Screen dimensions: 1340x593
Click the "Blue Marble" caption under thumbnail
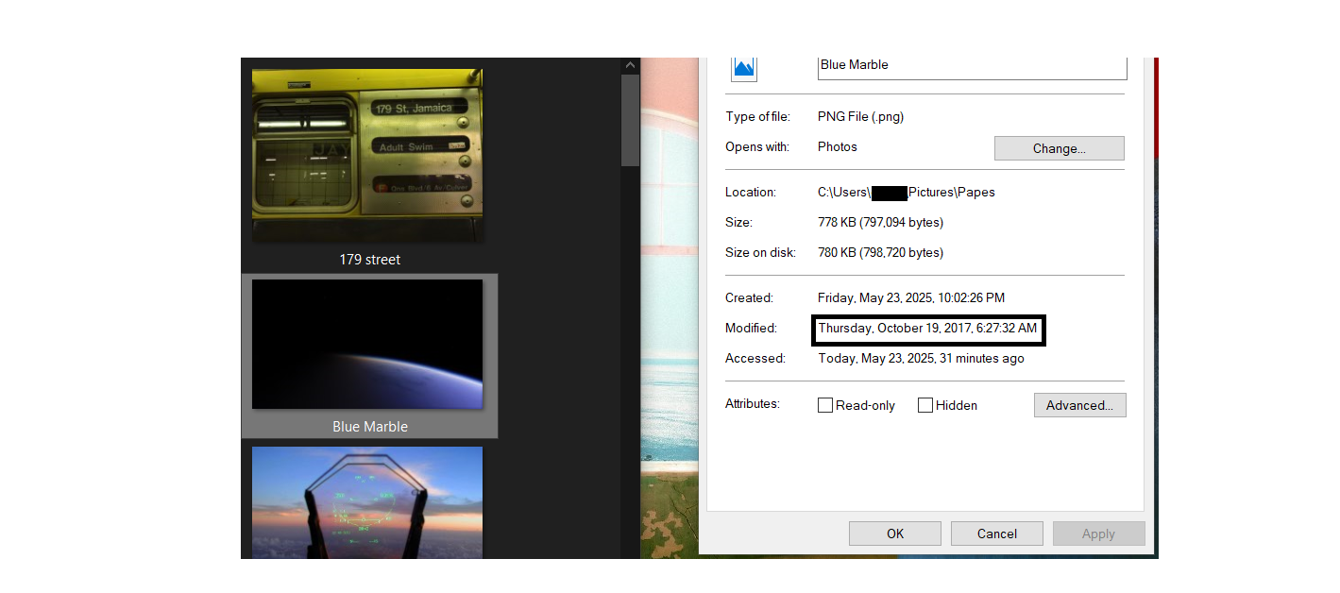coord(370,427)
